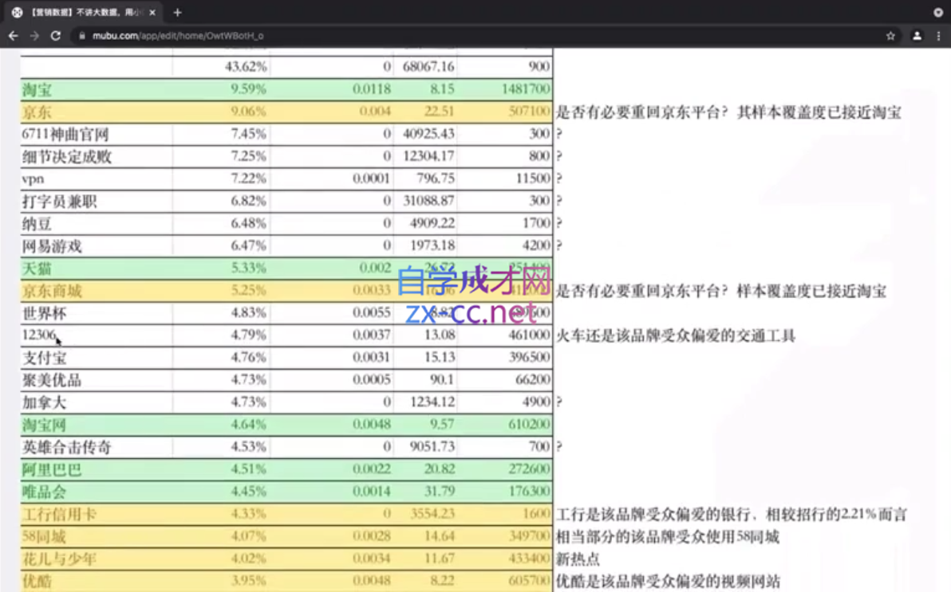Screen dimensions: 951x592
Task: Click the 396500 cell in 支付宝 row
Action: coord(504,358)
